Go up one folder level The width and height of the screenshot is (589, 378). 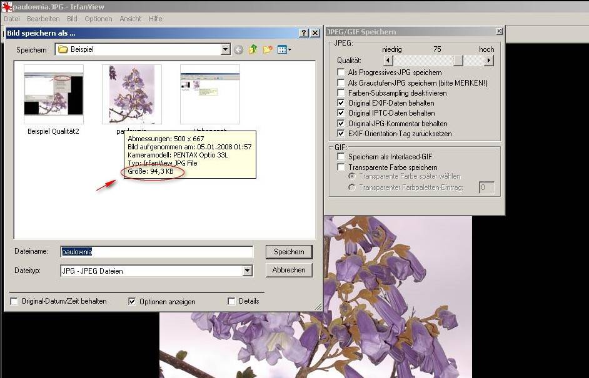(x=253, y=49)
